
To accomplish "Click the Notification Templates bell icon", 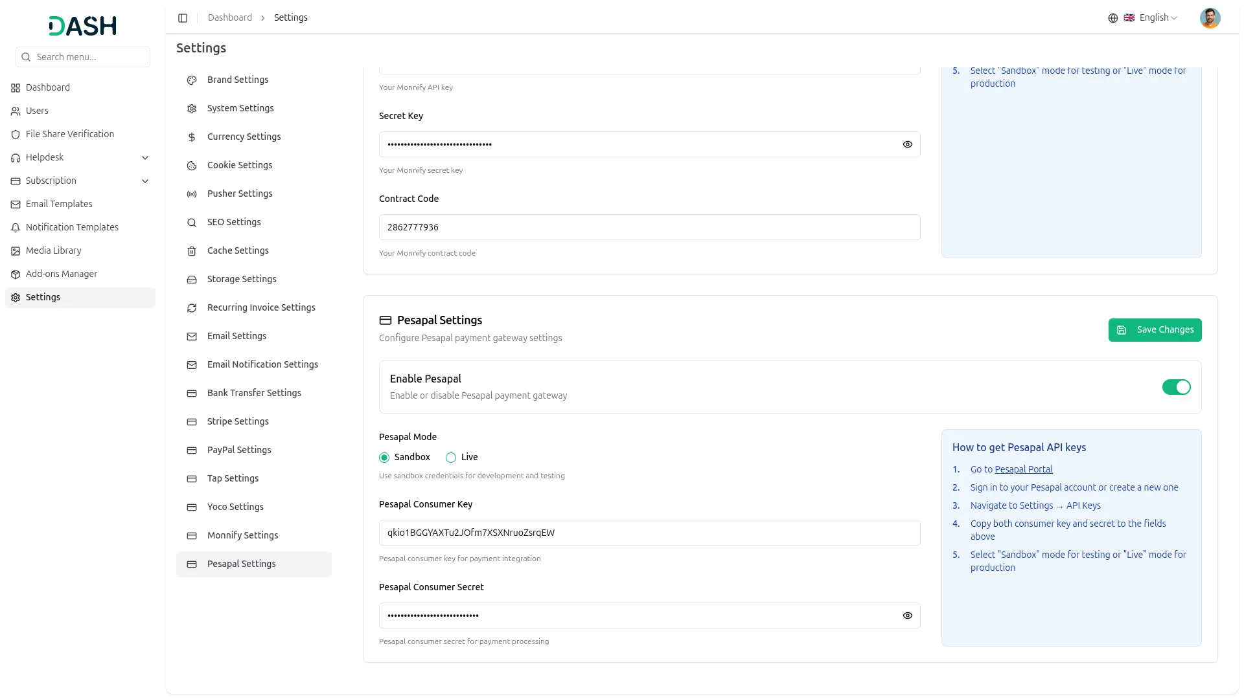I will pos(16,228).
